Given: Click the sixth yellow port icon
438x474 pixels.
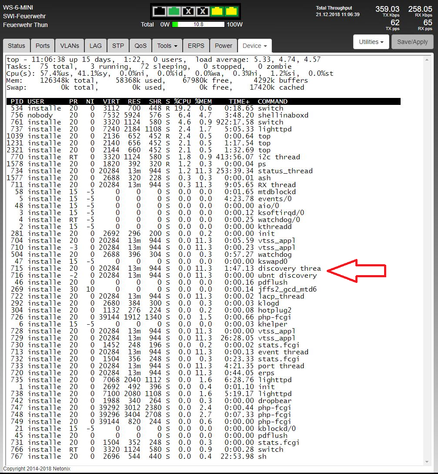Looking at the screenshot, I should pyautogui.click(x=231, y=11).
